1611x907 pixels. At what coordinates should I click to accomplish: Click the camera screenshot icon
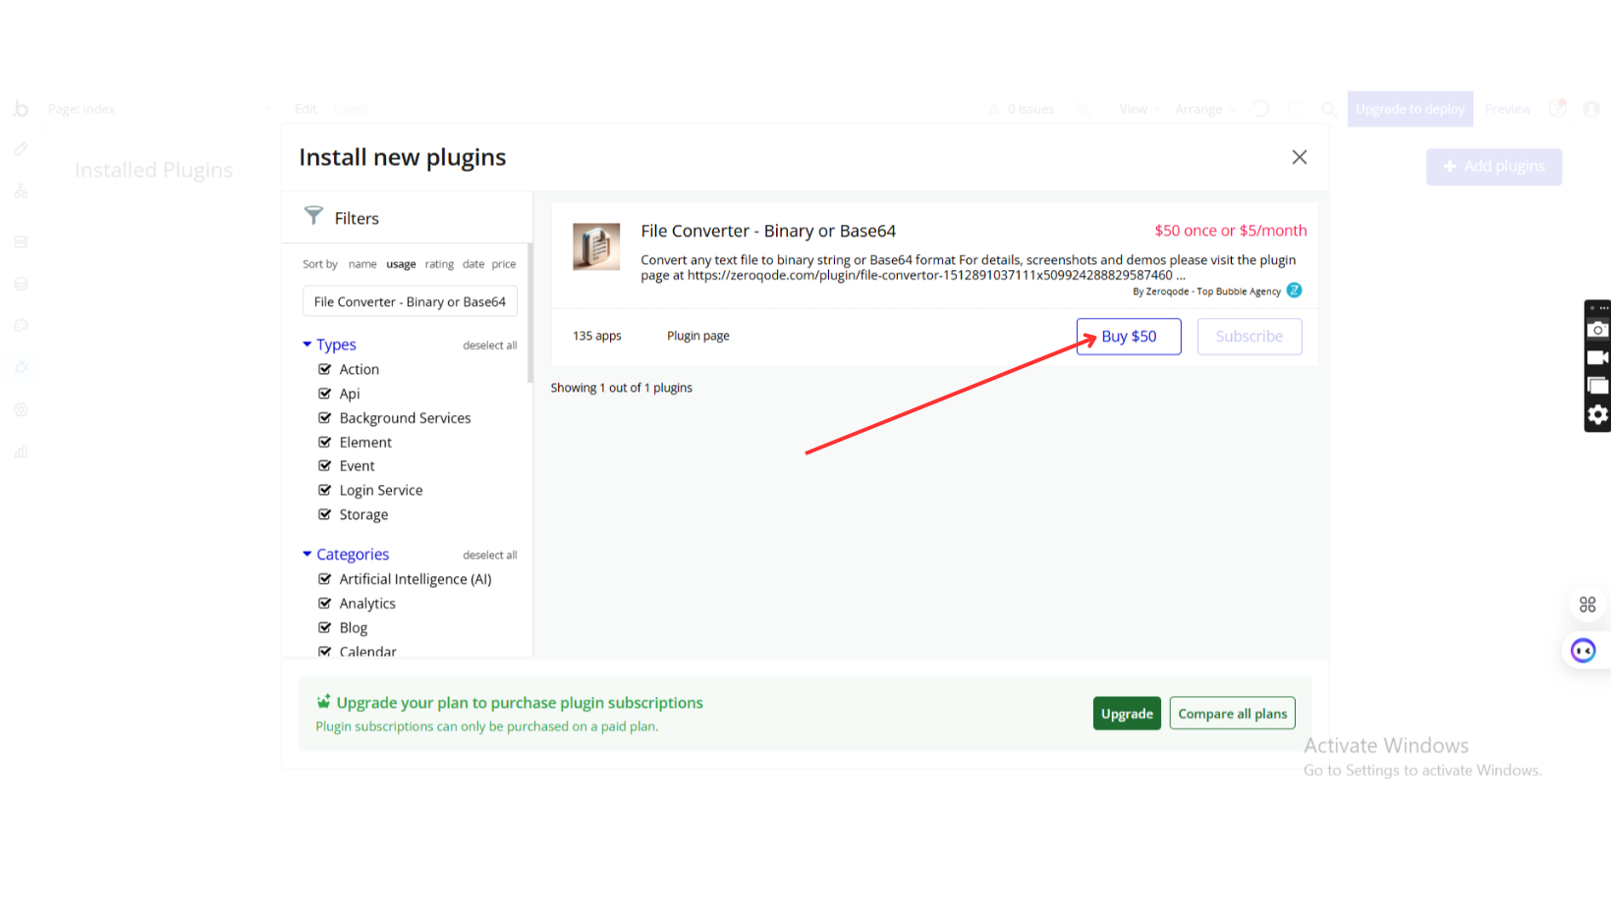(x=1597, y=330)
